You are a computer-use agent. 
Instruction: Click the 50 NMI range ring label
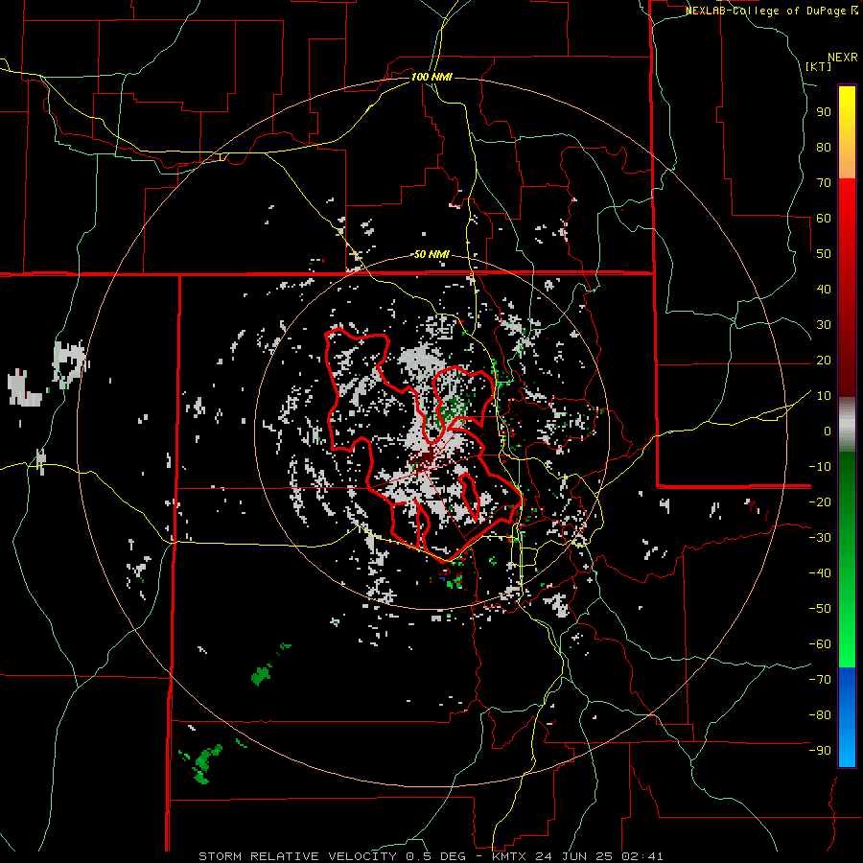click(x=431, y=254)
